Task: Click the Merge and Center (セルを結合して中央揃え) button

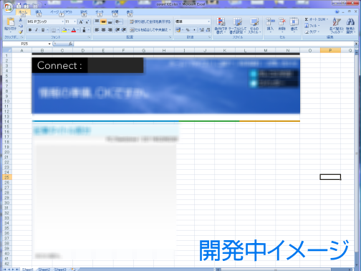Action: point(148,30)
